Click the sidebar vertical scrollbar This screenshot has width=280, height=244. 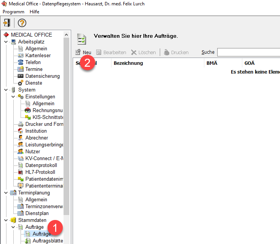[67, 126]
